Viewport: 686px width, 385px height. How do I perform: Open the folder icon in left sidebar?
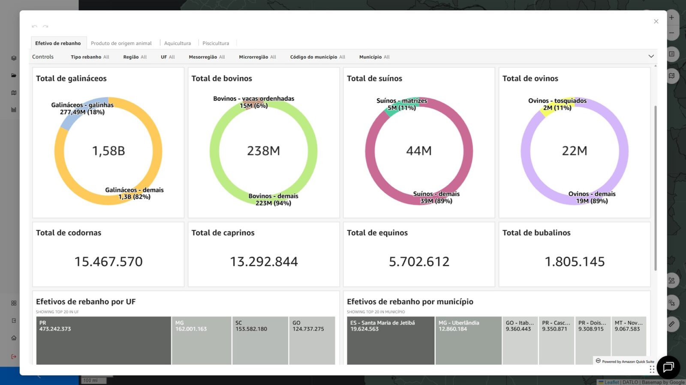click(x=14, y=75)
